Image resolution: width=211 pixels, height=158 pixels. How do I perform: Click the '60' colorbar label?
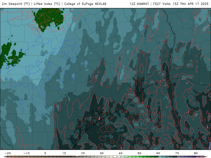pyautogui.click(x=158, y=153)
